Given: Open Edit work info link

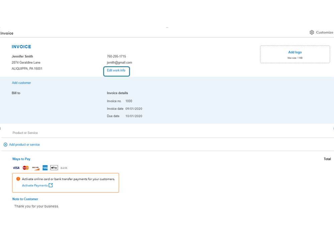Looking at the screenshot, I should pyautogui.click(x=116, y=70).
